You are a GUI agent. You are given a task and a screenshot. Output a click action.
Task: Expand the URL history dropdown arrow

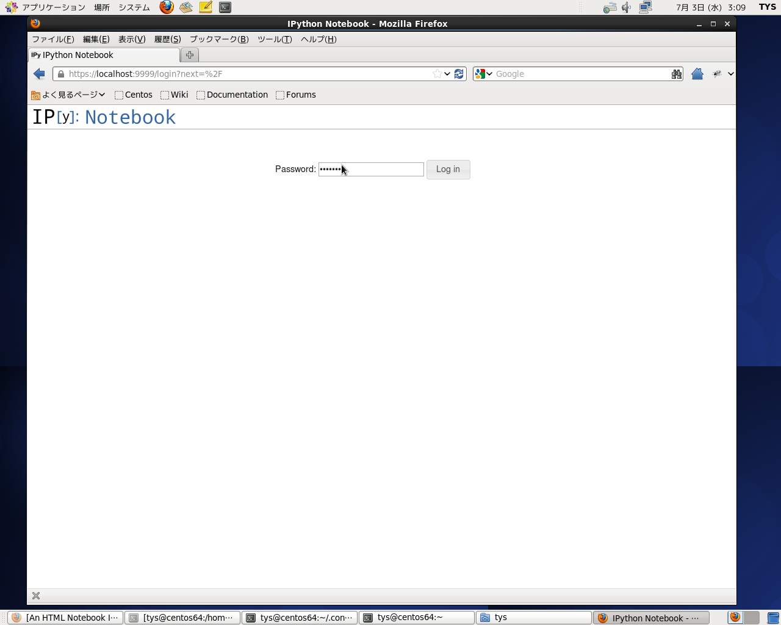pos(447,74)
